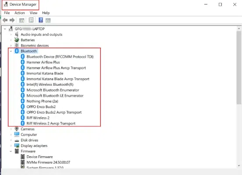Click the Action Pane toolbar icon
Screen dimensions: 242x175
point(48,20)
